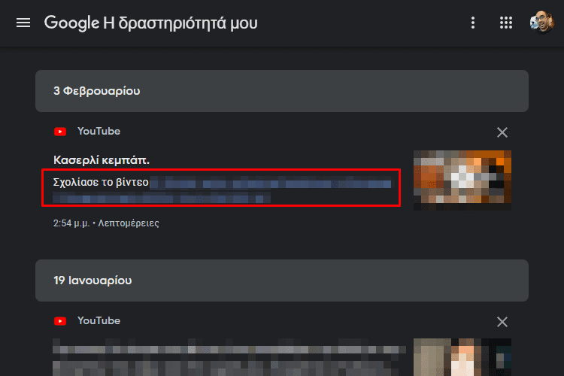The image size is (564, 376).
Task: Open the Κασερλί κεμπάπ. activity title
Action: [x=102, y=159]
